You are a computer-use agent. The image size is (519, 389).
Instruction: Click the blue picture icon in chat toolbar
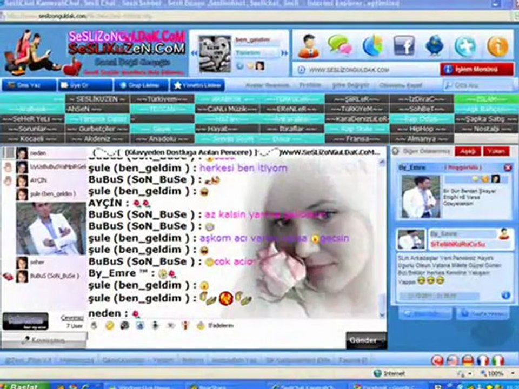pyautogui.click(x=139, y=326)
